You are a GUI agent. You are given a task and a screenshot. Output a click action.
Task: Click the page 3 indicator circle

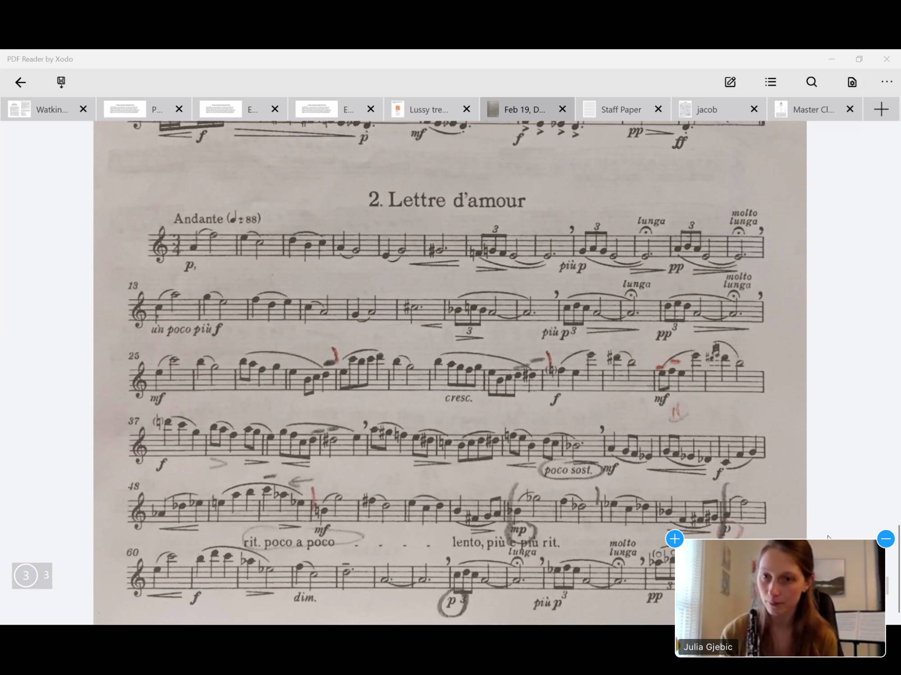pos(26,575)
